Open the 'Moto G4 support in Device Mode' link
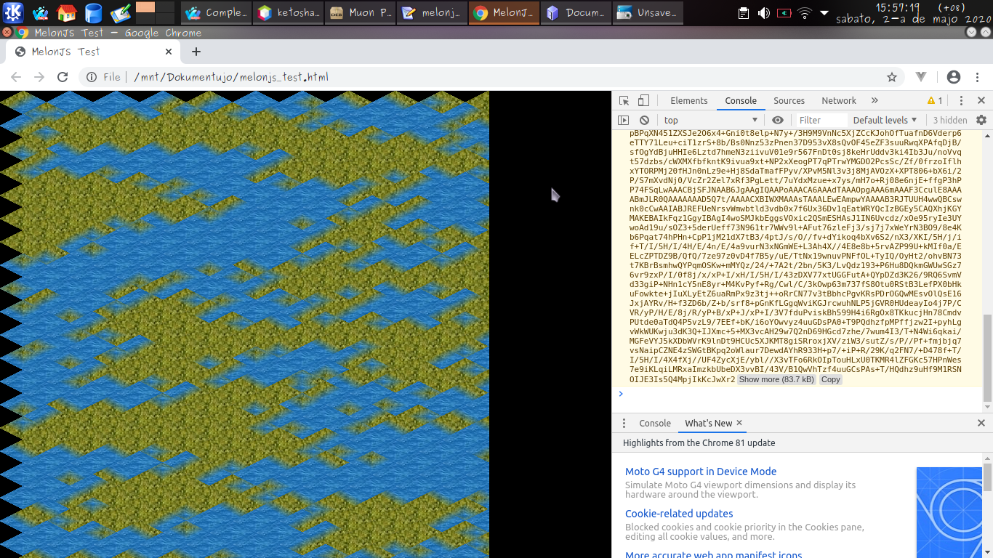Viewport: 993px width, 558px height. 700,471
